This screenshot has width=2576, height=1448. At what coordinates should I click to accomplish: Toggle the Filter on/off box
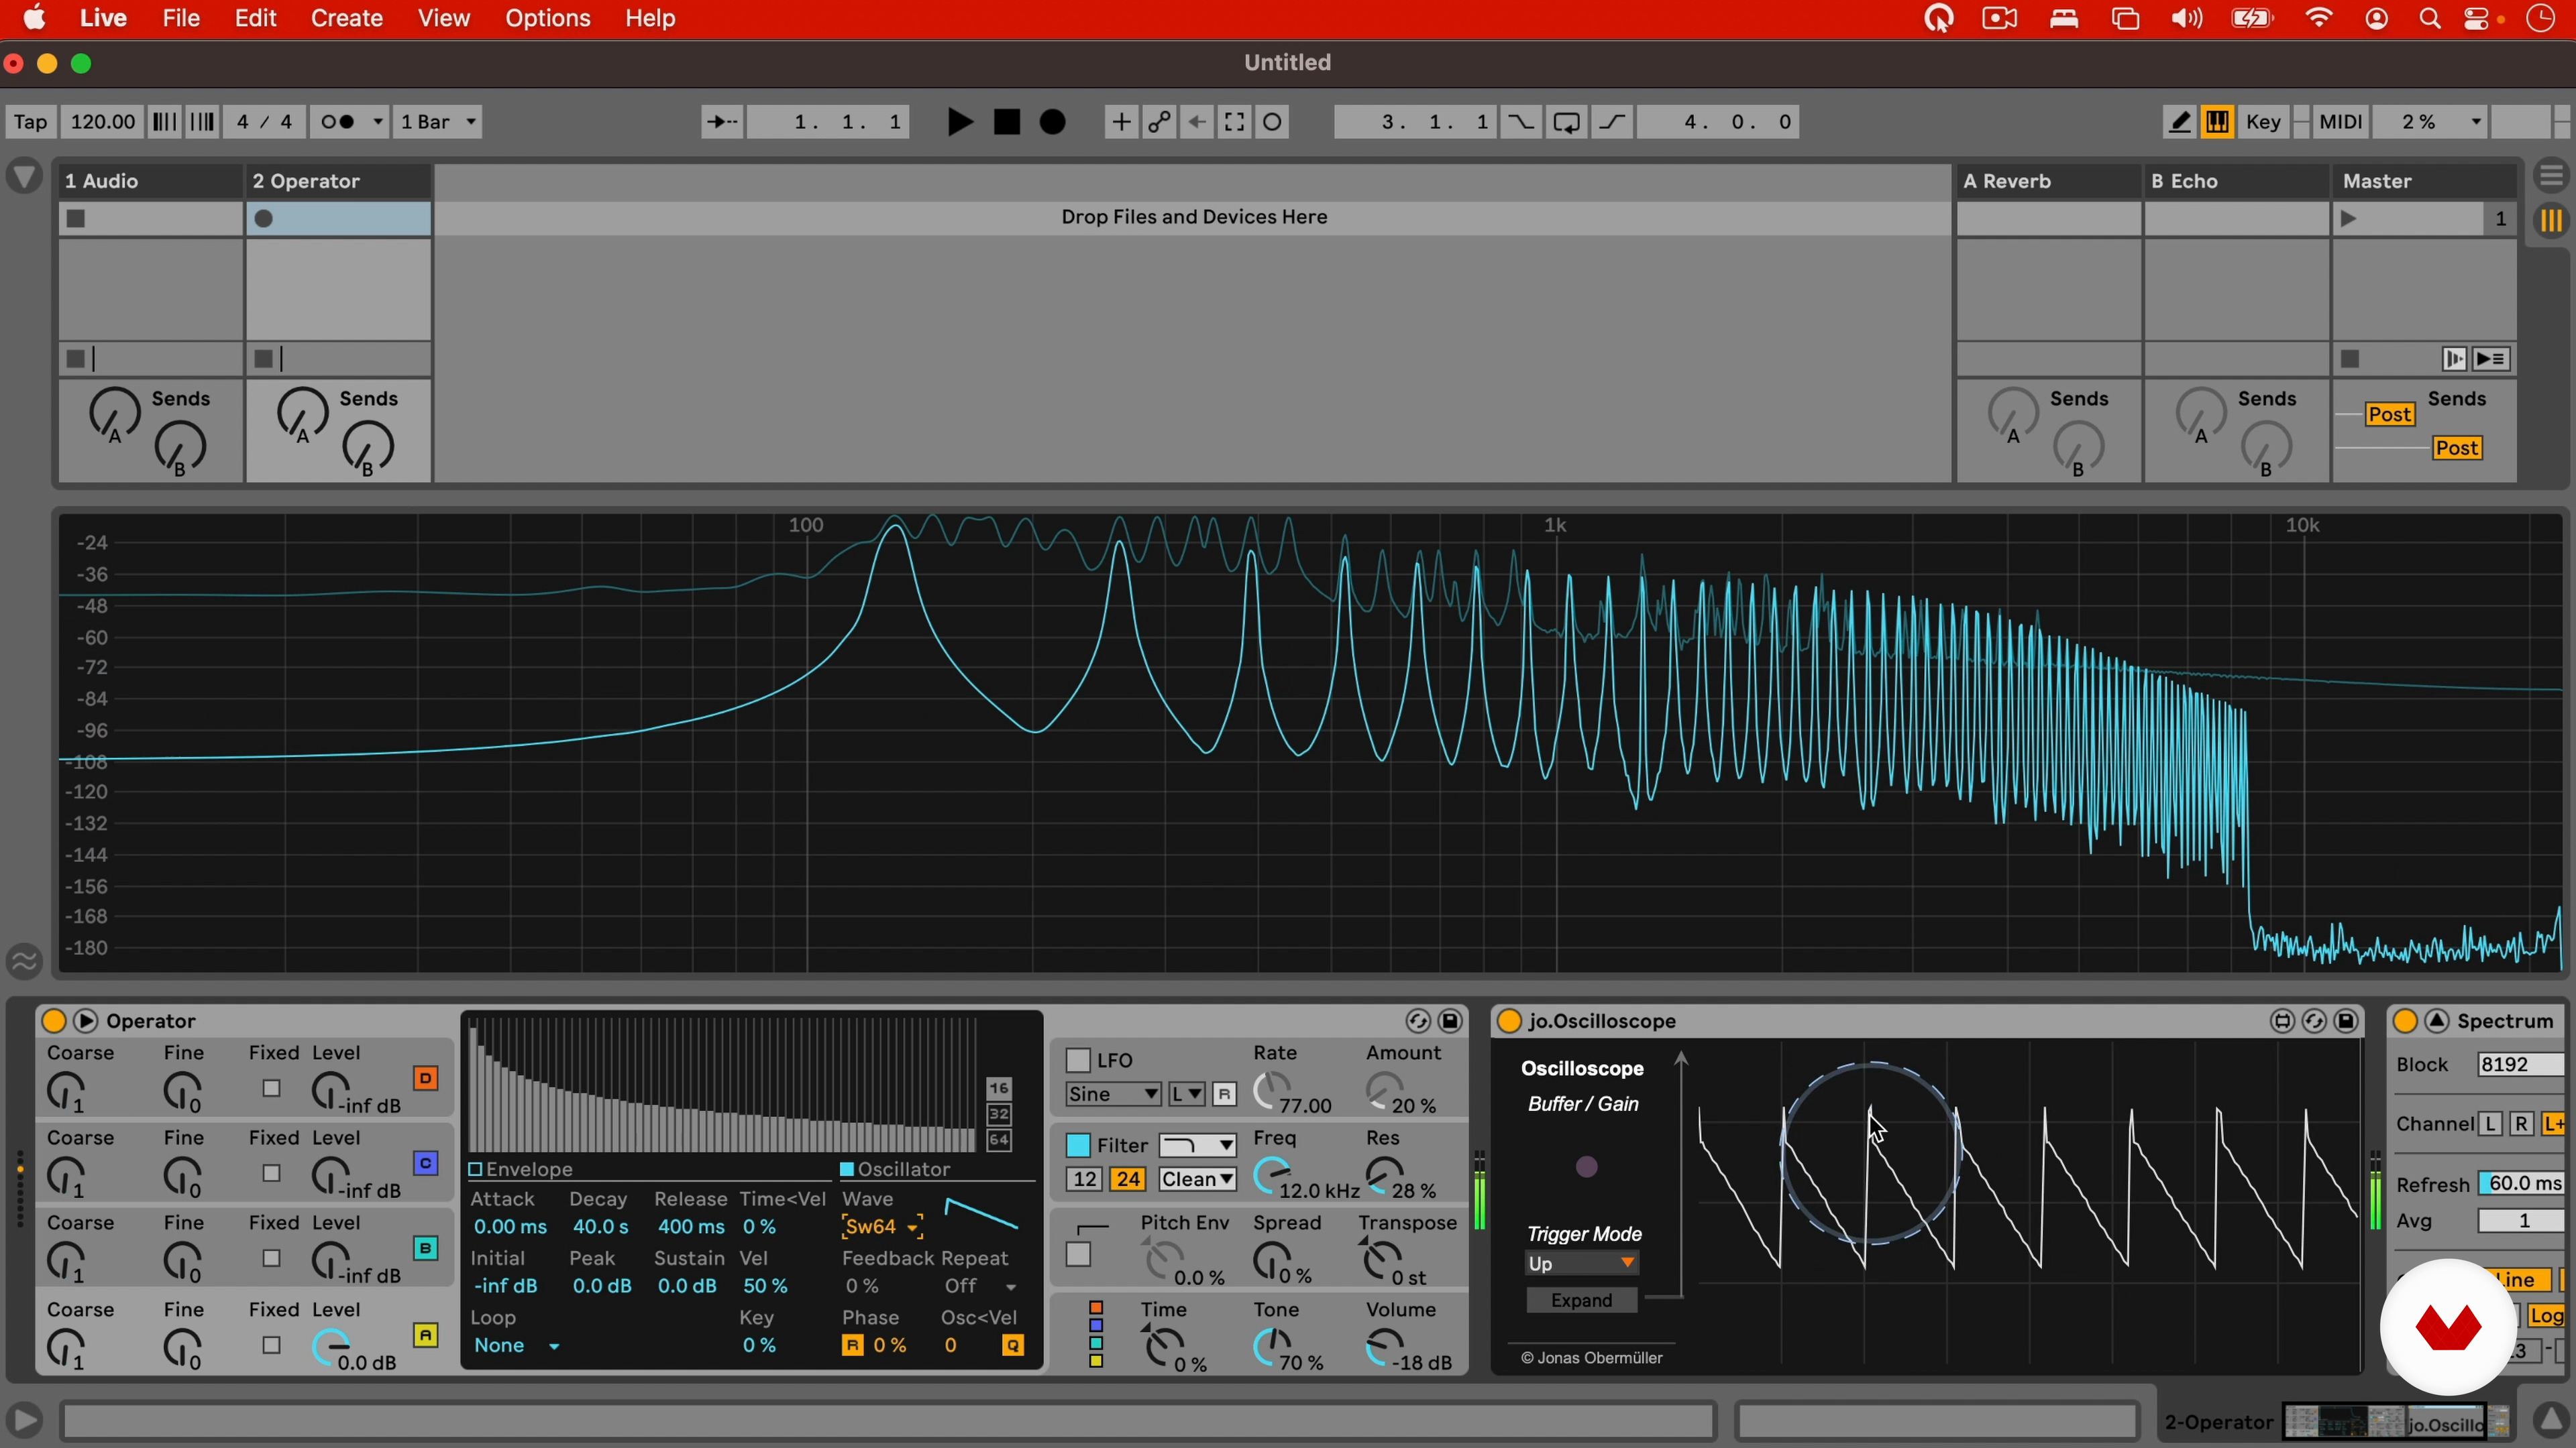point(1078,1145)
